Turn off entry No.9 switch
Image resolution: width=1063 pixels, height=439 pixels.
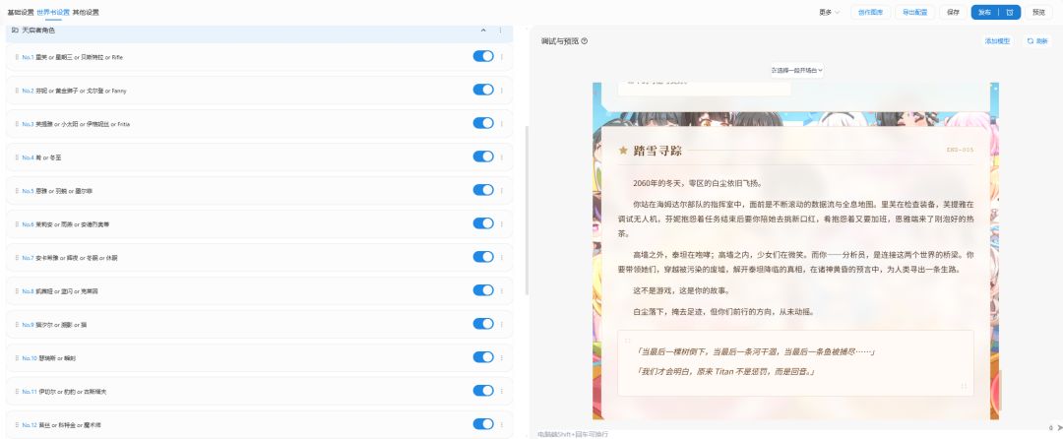pyautogui.click(x=483, y=323)
